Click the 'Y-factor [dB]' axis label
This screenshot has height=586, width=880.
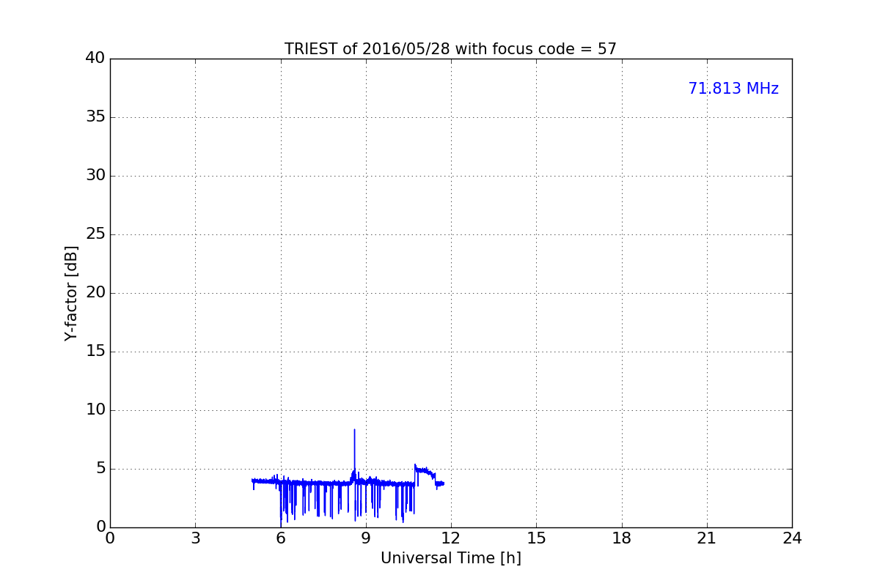(x=71, y=293)
